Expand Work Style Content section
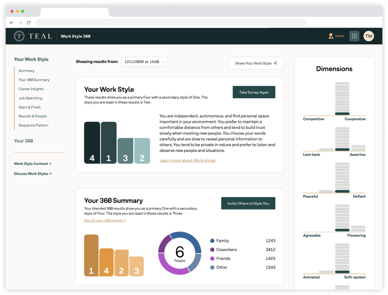The height and width of the screenshot is (295, 388). pos(33,164)
